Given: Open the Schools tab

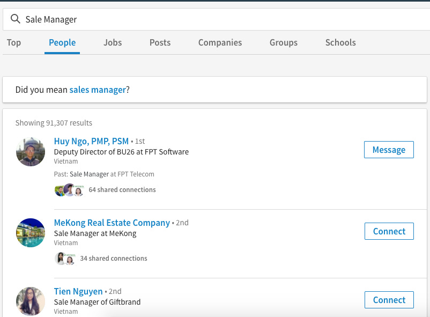Looking at the screenshot, I should coord(340,42).
